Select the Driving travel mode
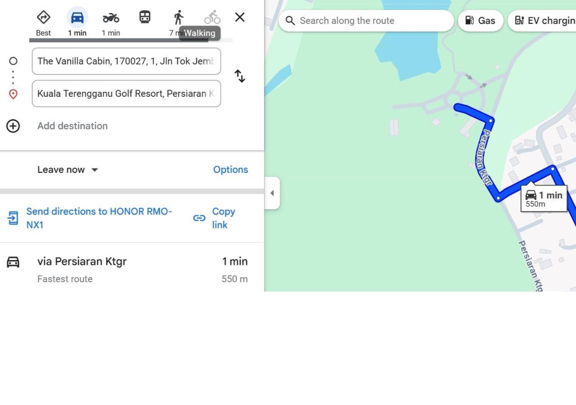The image size is (576, 405). click(77, 18)
